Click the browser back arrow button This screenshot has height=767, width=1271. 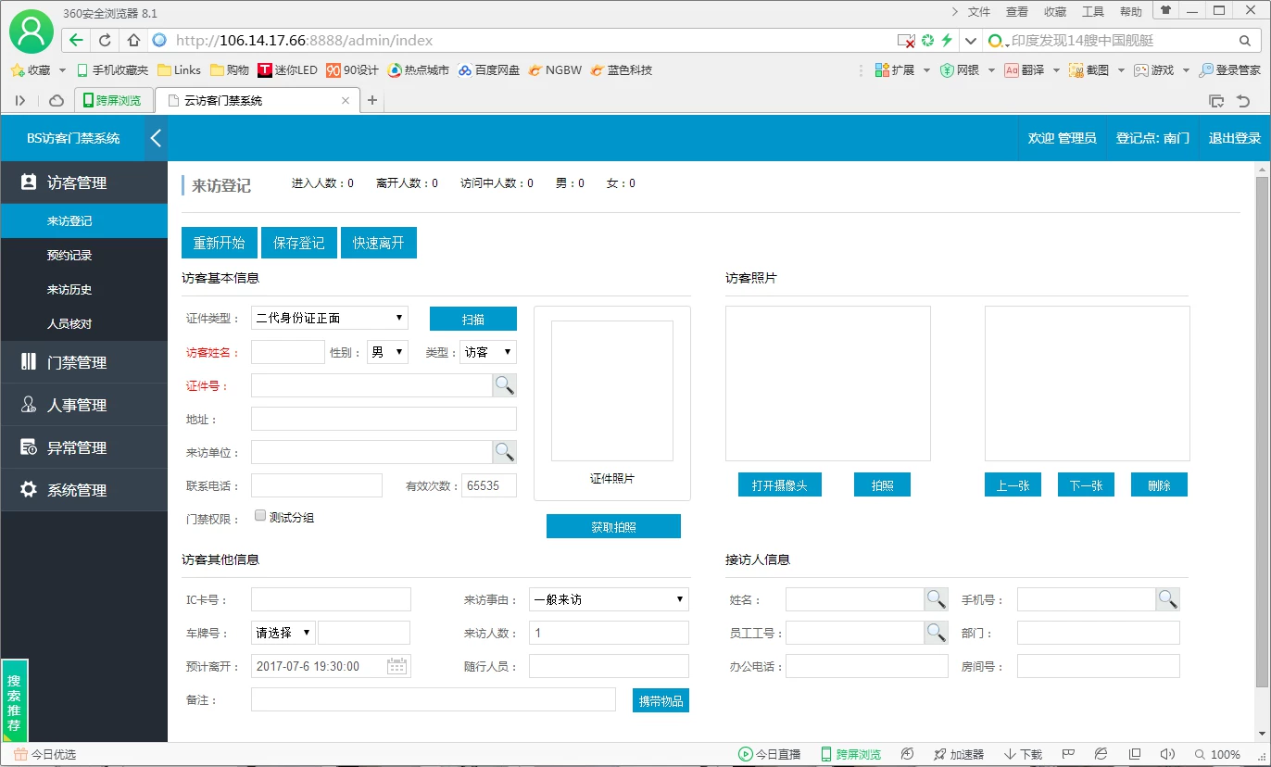(76, 41)
